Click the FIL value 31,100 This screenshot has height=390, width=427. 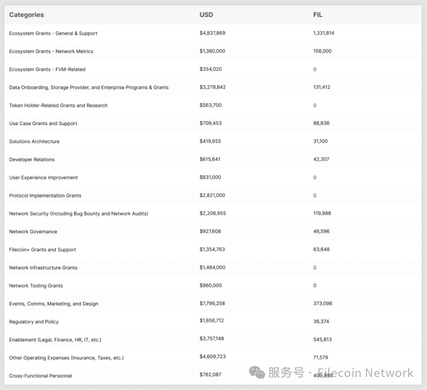(320, 141)
